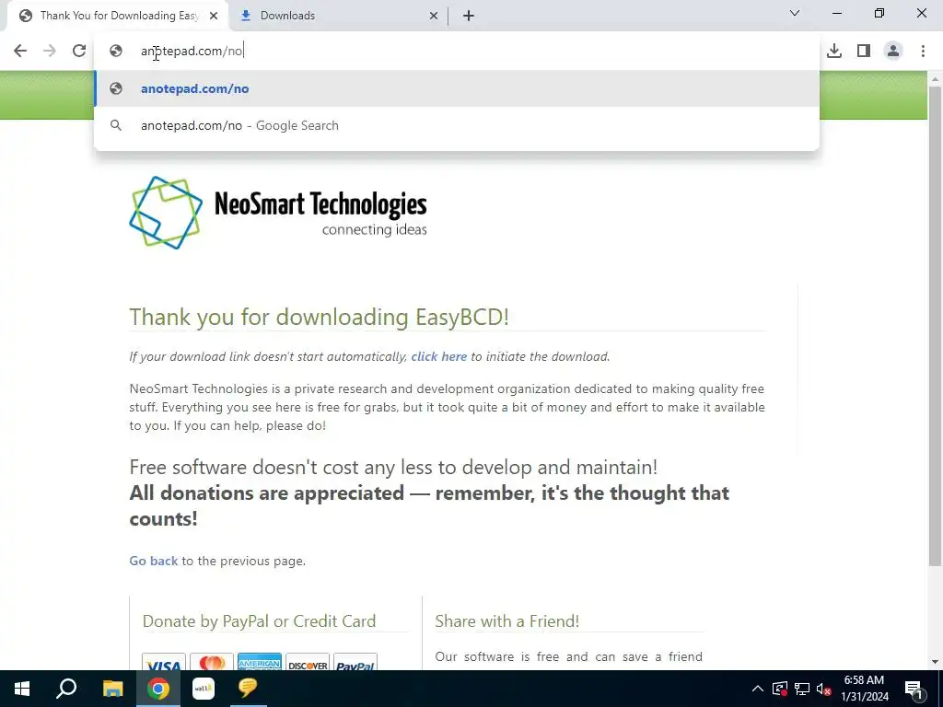943x707 pixels.
Task: Open Windows taskbar search
Action: (x=66, y=689)
